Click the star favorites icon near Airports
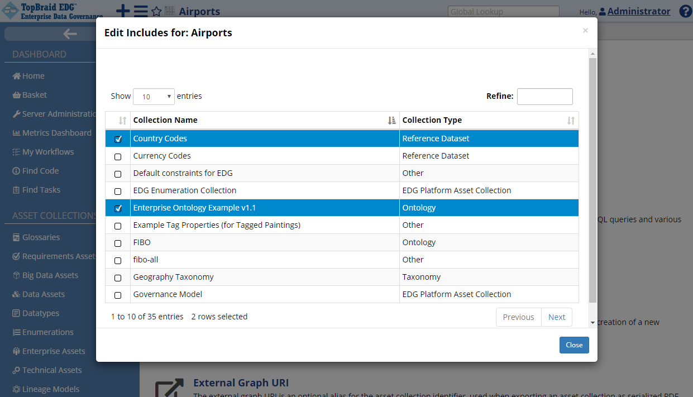 (157, 11)
